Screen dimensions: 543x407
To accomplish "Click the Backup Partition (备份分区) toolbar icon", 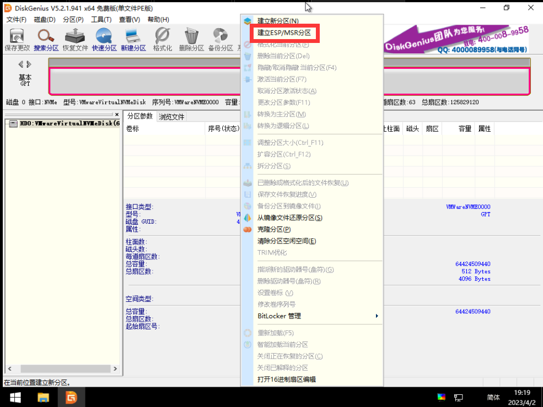I will (221, 40).
